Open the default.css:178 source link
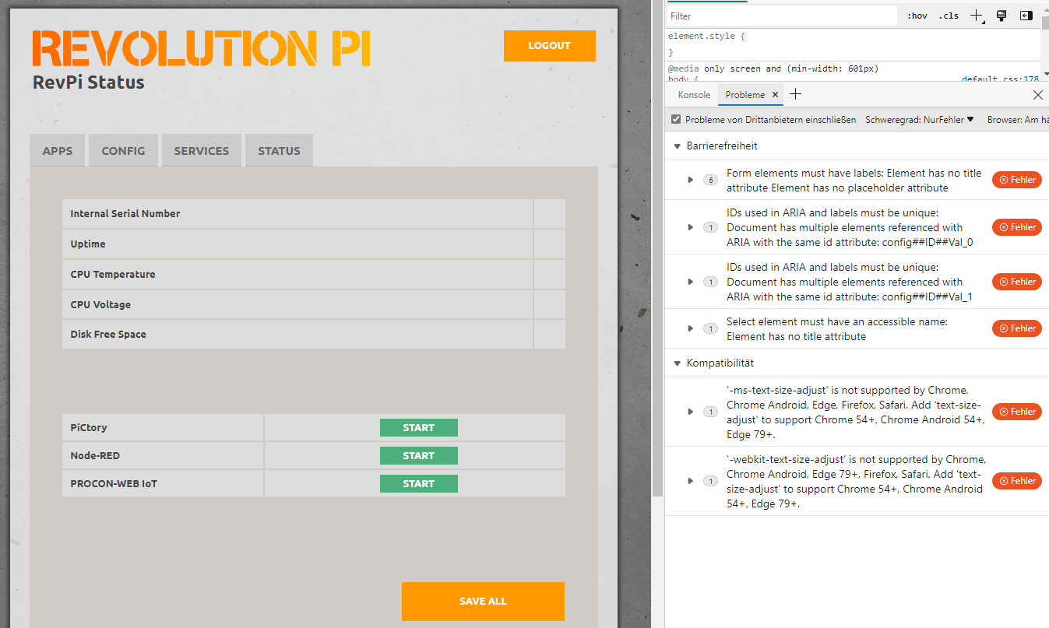Image resolution: width=1049 pixels, height=628 pixels. point(1000,79)
